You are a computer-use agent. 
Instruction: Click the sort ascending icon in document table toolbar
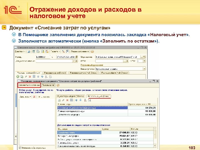click(46, 77)
